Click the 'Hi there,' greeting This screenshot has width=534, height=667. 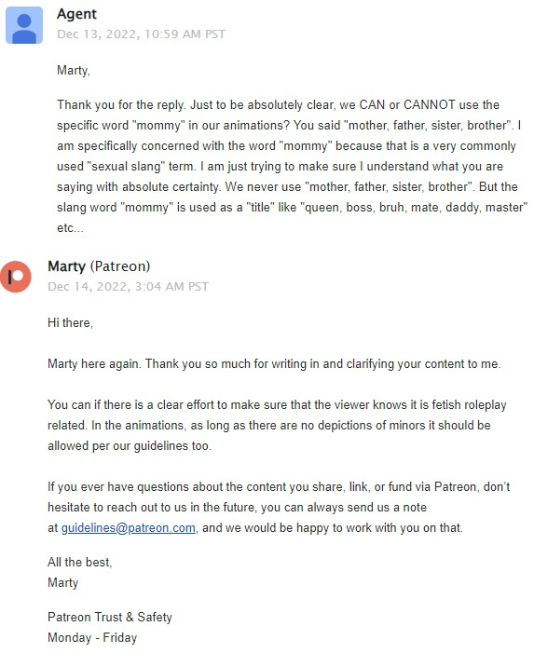[70, 323]
